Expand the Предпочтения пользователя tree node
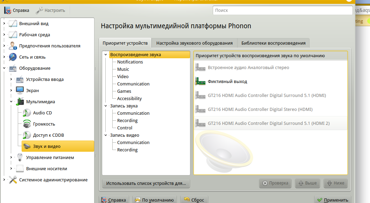The image size is (370, 203). [x=4, y=46]
